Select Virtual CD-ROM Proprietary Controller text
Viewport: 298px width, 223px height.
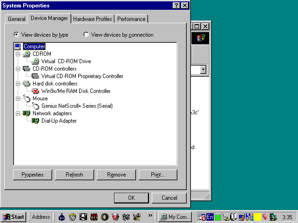tap(82, 76)
